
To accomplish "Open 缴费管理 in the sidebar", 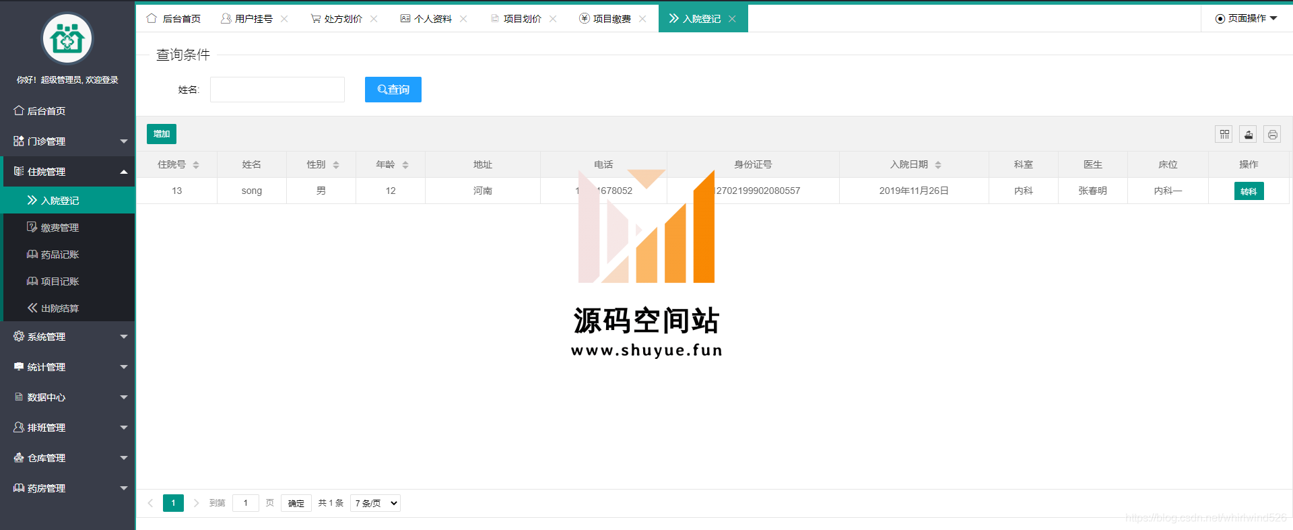I will tap(67, 228).
